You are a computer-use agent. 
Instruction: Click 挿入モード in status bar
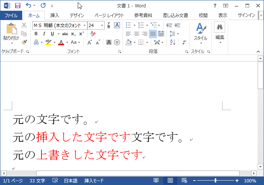(94, 181)
